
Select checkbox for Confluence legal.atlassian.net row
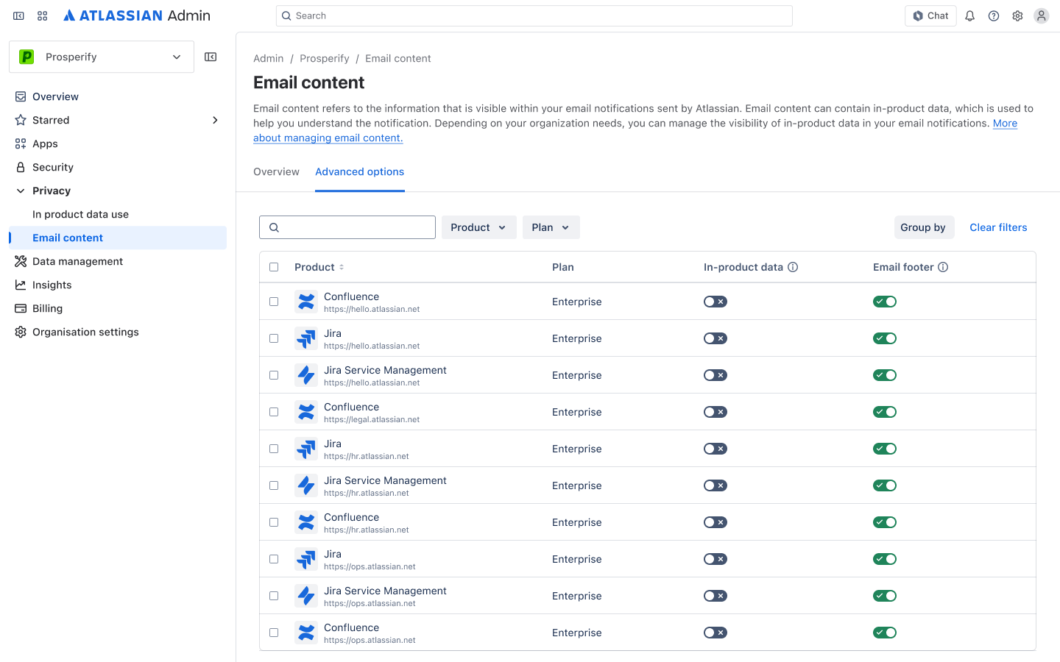click(x=274, y=412)
